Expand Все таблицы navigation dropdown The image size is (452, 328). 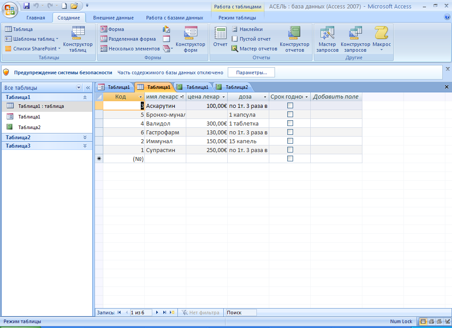(79, 88)
